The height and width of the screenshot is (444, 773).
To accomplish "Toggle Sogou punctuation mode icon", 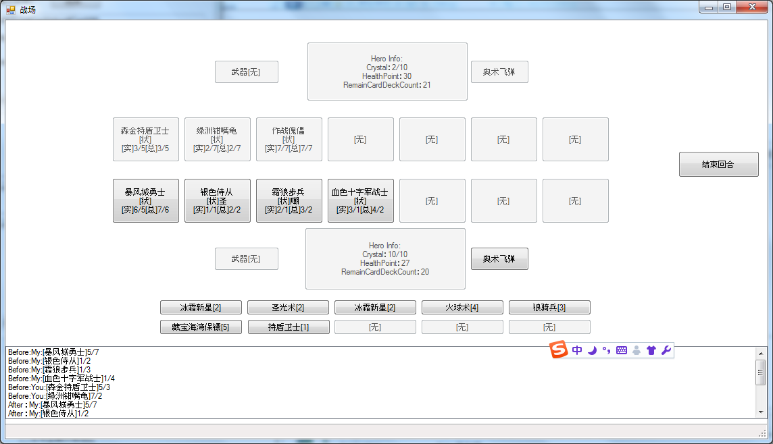I will pyautogui.click(x=606, y=350).
